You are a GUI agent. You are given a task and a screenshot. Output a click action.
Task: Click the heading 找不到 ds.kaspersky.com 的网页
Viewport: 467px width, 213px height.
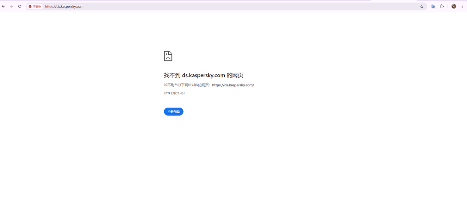pyautogui.click(x=204, y=75)
